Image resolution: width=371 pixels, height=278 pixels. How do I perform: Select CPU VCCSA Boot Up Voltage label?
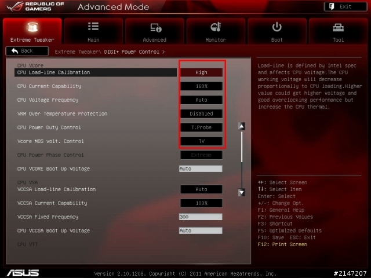coord(53,231)
